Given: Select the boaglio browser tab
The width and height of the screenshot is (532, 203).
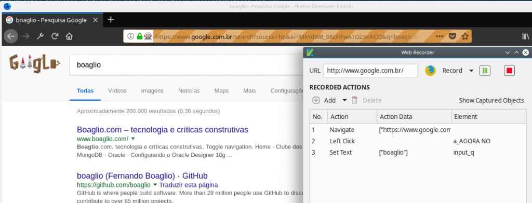Looking at the screenshot, I should [x=52, y=20].
